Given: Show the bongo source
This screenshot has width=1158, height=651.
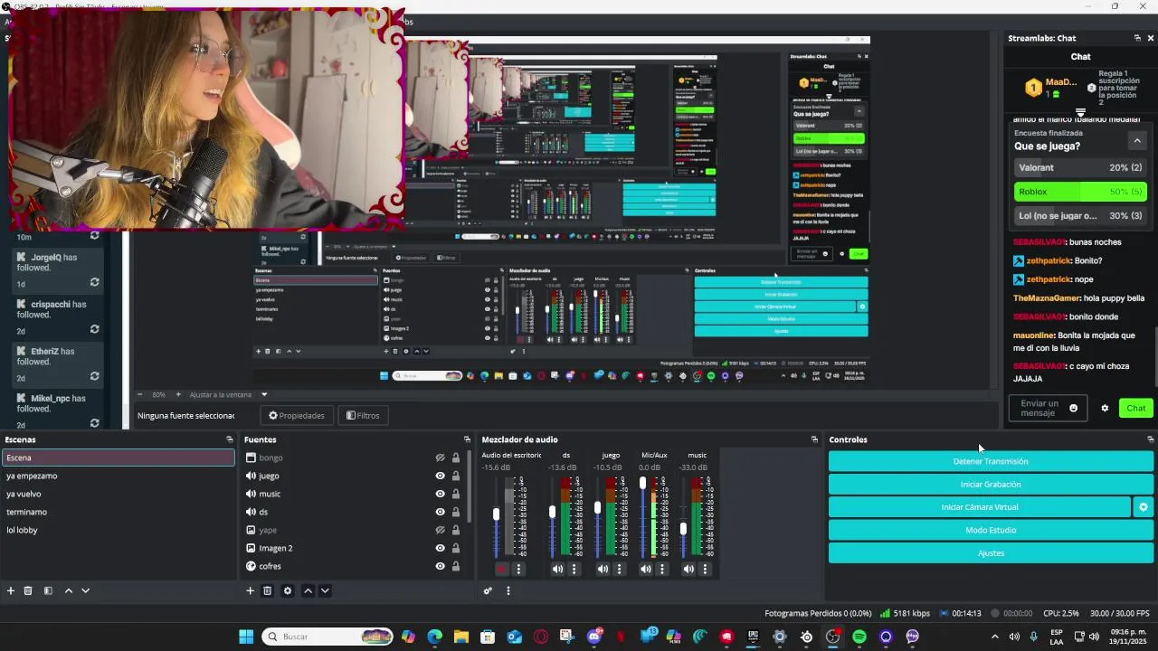Looking at the screenshot, I should pos(440,458).
